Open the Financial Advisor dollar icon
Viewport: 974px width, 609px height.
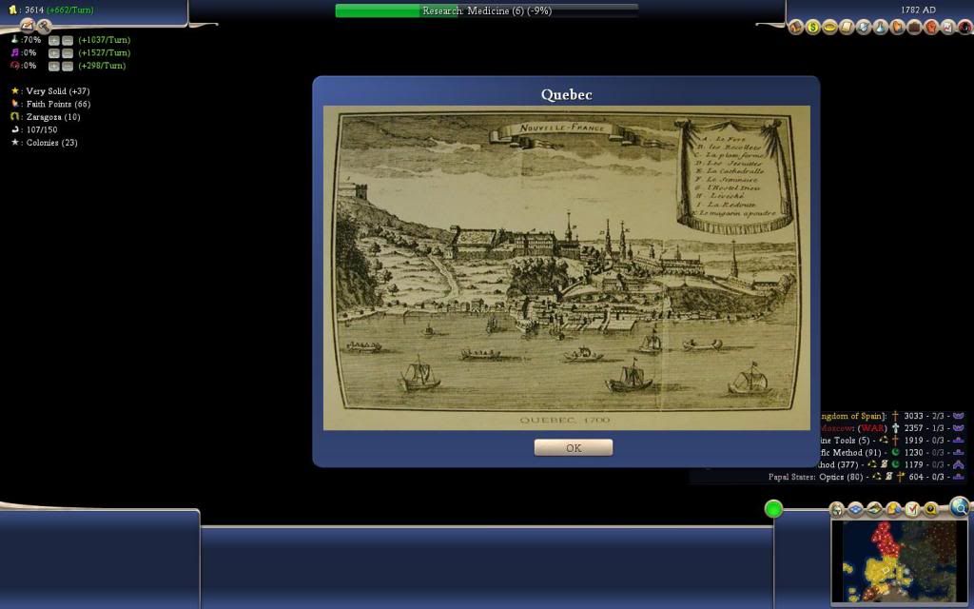coord(811,27)
